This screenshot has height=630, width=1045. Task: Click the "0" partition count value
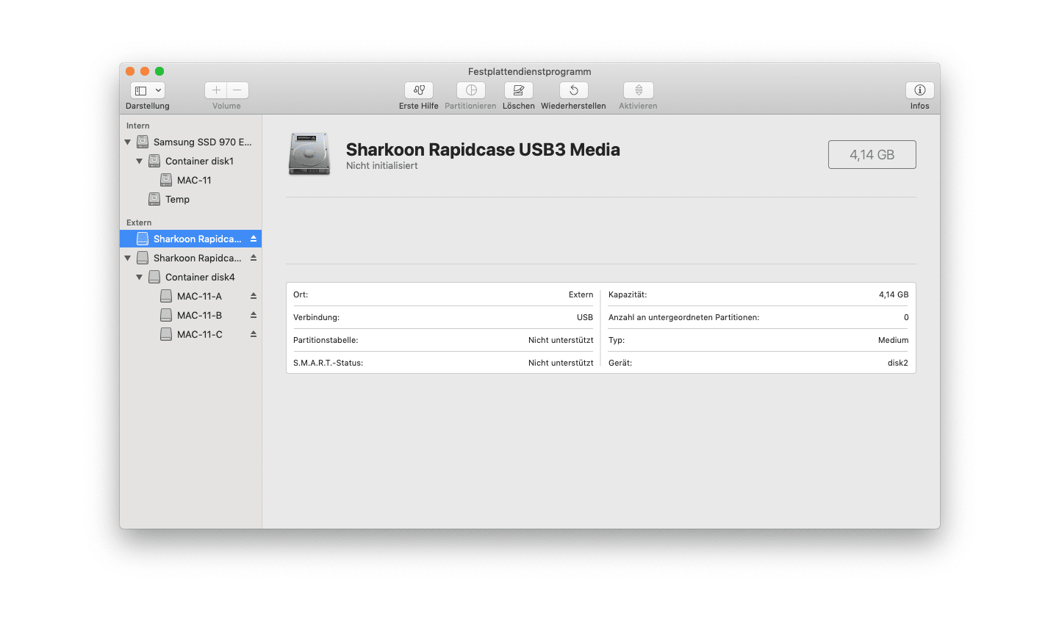coord(906,317)
